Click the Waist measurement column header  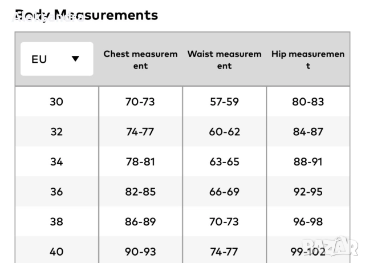[224, 60]
